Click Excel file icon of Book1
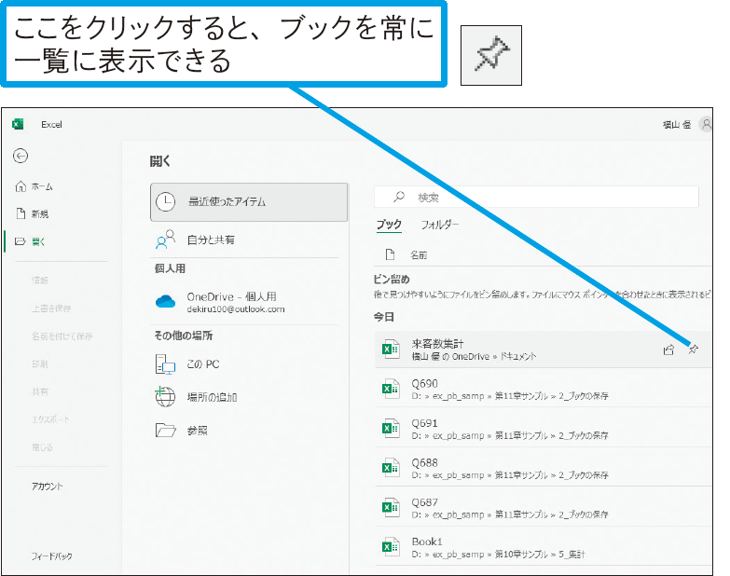 pos(390,547)
